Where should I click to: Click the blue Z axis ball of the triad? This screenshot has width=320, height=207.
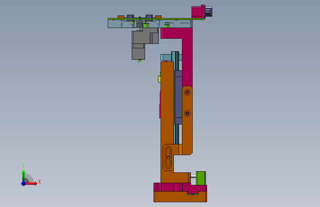[x=24, y=183]
